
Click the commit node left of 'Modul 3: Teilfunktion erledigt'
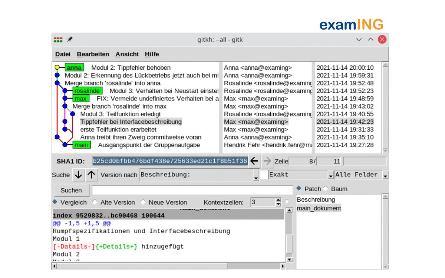(x=73, y=114)
